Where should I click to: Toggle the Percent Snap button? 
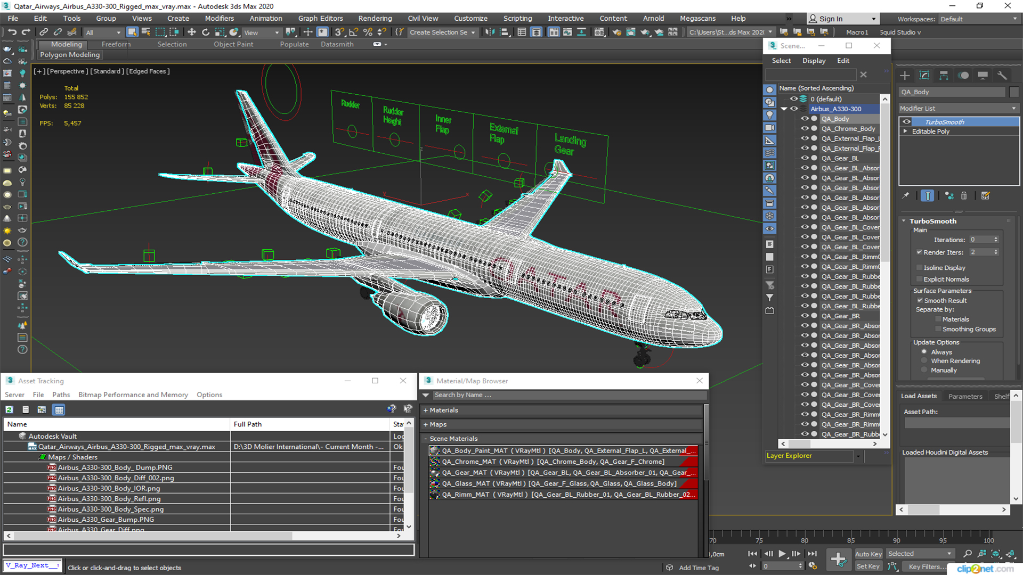(367, 32)
